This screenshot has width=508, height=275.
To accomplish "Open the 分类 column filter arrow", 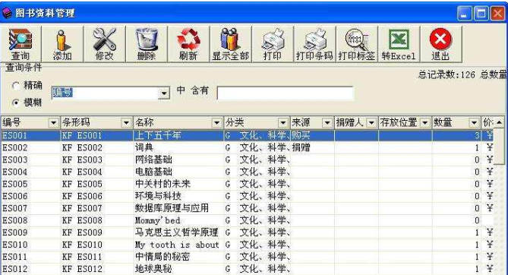I will tap(282, 123).
